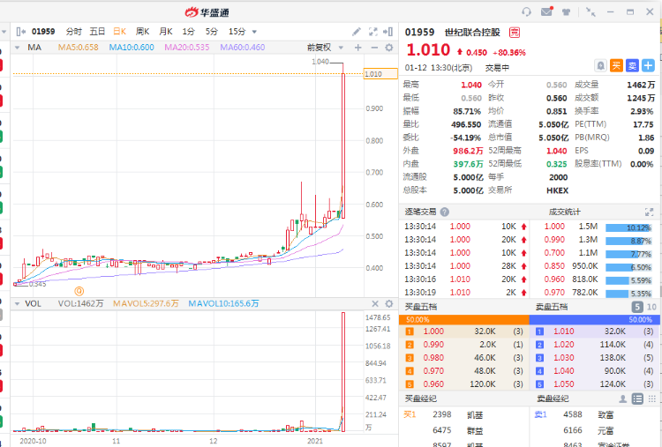Click the blue Sell button
This screenshot has height=447, width=662.
pyautogui.click(x=632, y=65)
